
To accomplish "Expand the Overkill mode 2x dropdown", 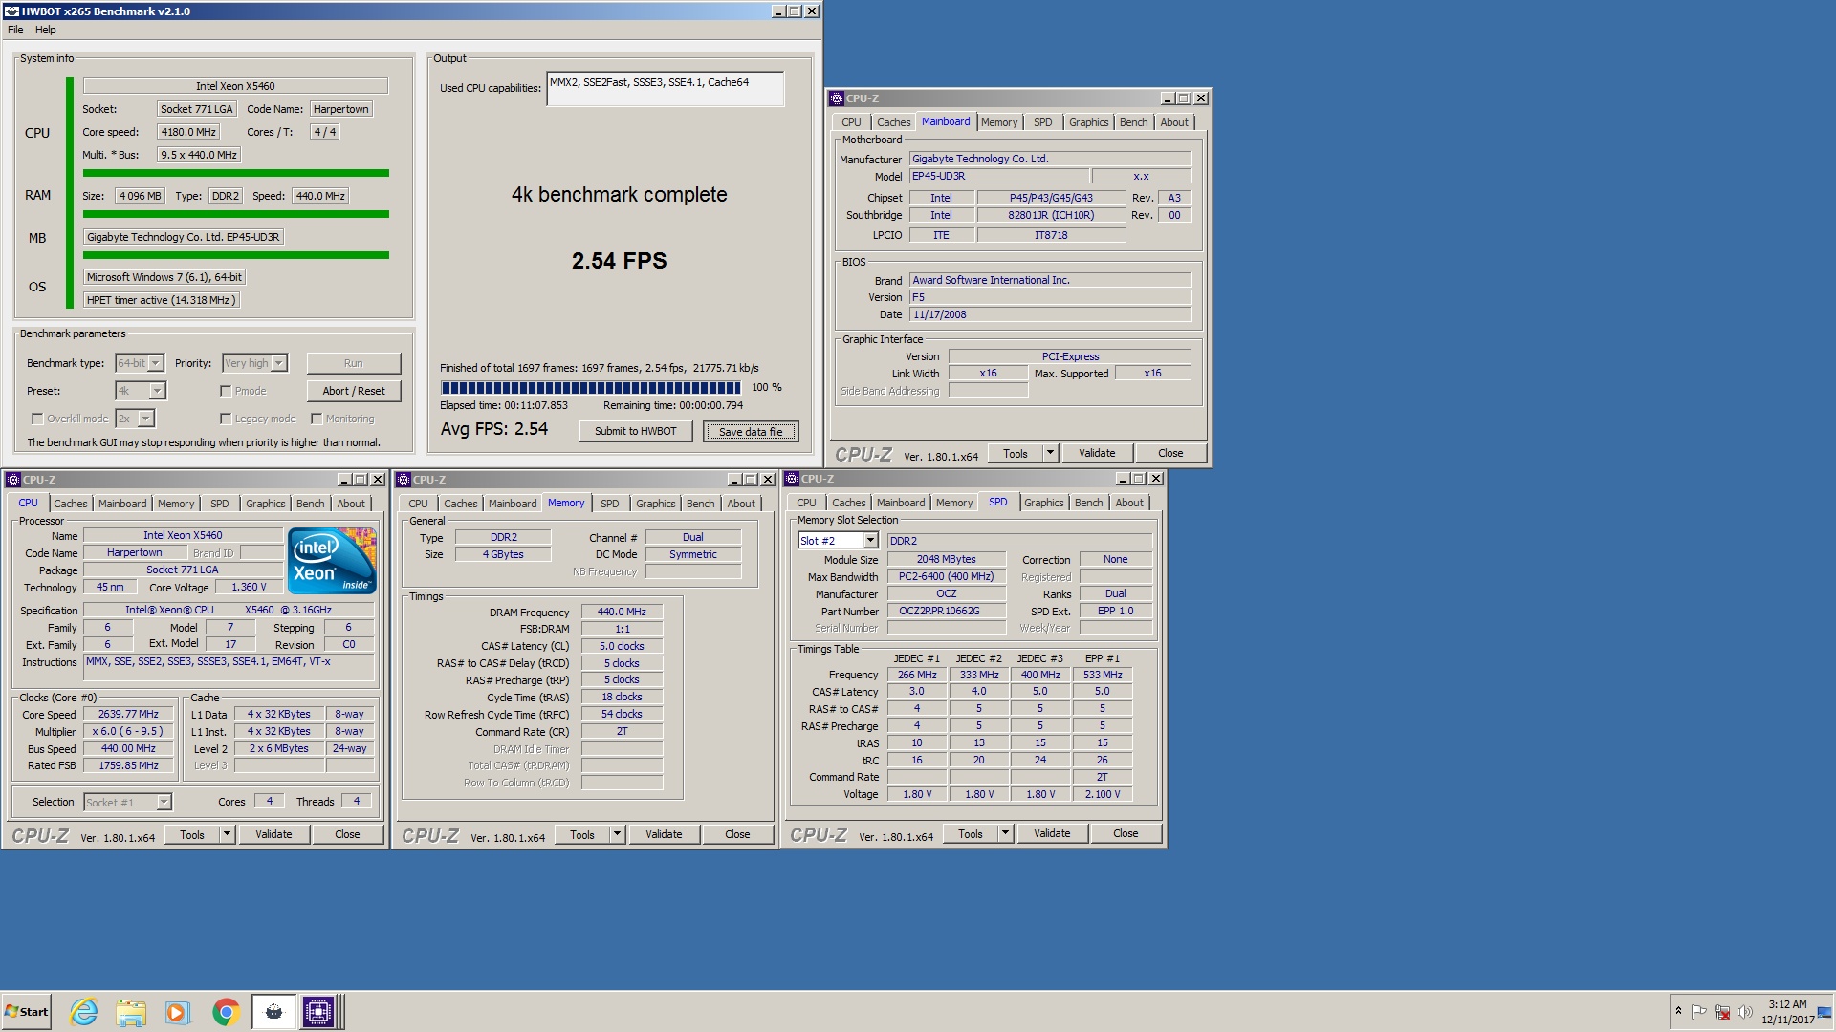I will (146, 419).
